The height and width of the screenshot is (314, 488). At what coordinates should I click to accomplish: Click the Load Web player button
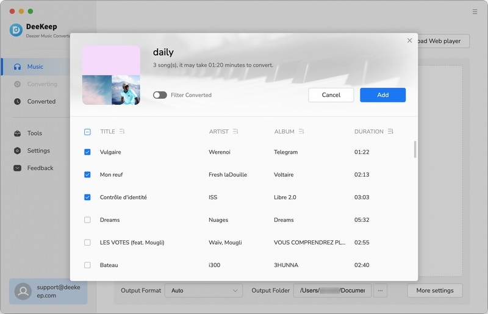tap(443, 41)
